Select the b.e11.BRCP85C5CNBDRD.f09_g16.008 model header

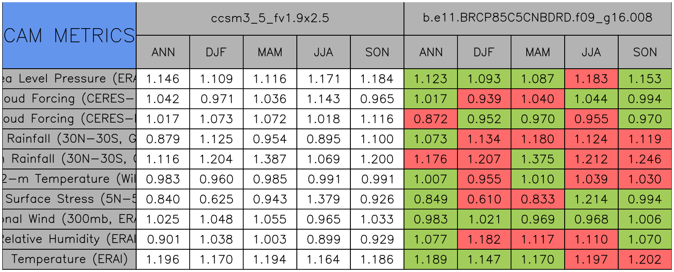[x=537, y=18]
